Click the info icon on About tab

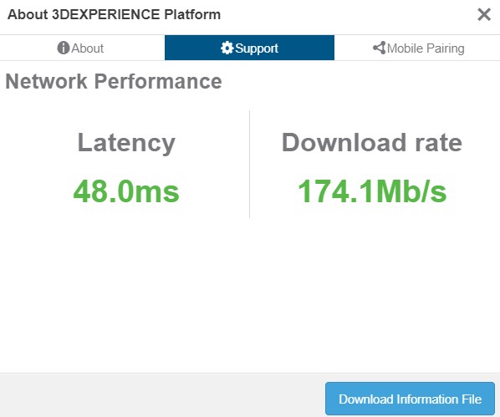click(x=64, y=48)
